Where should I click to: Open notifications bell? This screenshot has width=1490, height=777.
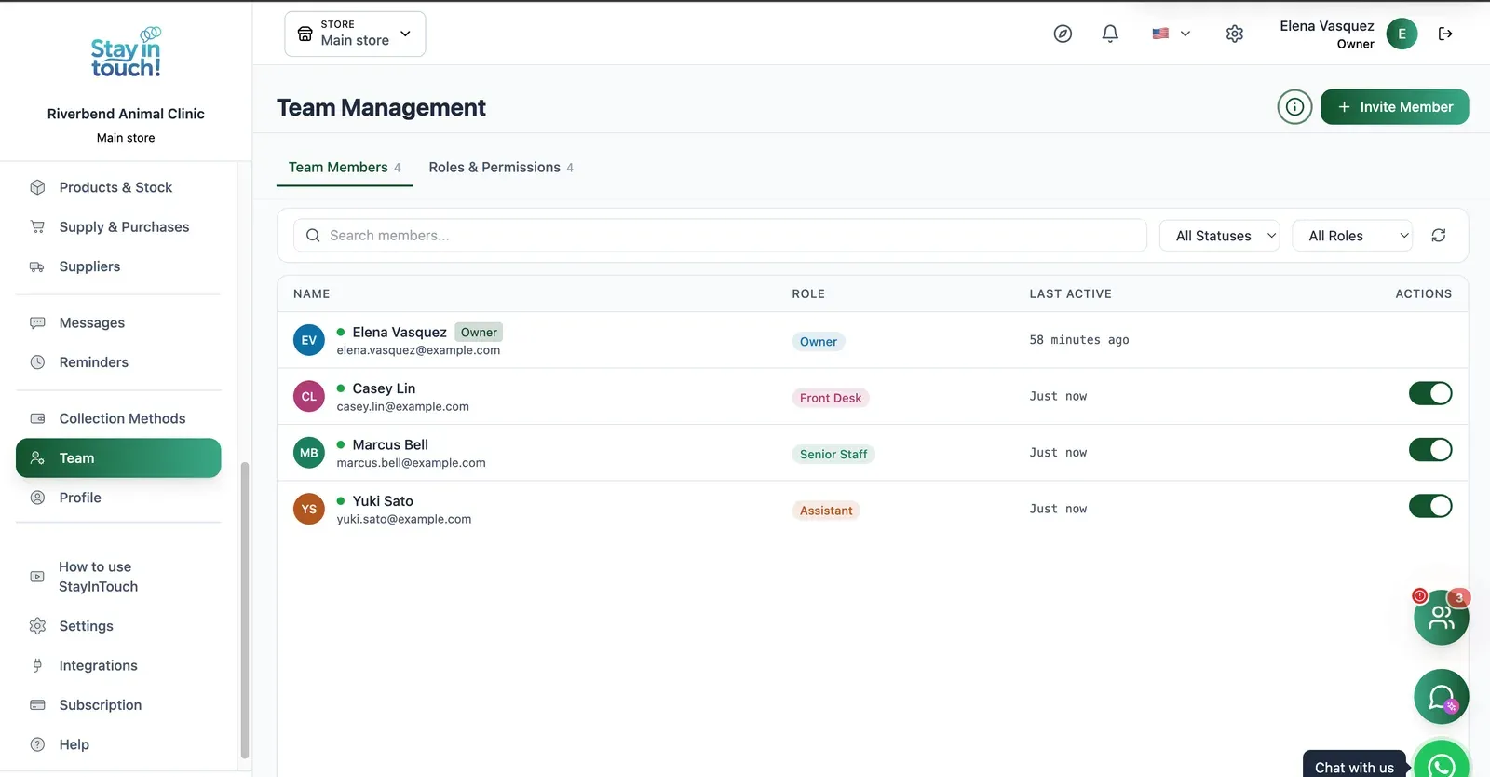pos(1110,34)
